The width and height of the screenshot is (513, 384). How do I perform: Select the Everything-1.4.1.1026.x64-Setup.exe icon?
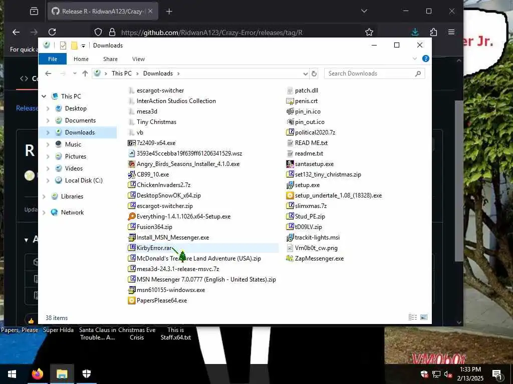pos(132,216)
